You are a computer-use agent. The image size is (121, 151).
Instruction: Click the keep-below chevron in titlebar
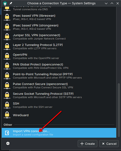[106, 3]
